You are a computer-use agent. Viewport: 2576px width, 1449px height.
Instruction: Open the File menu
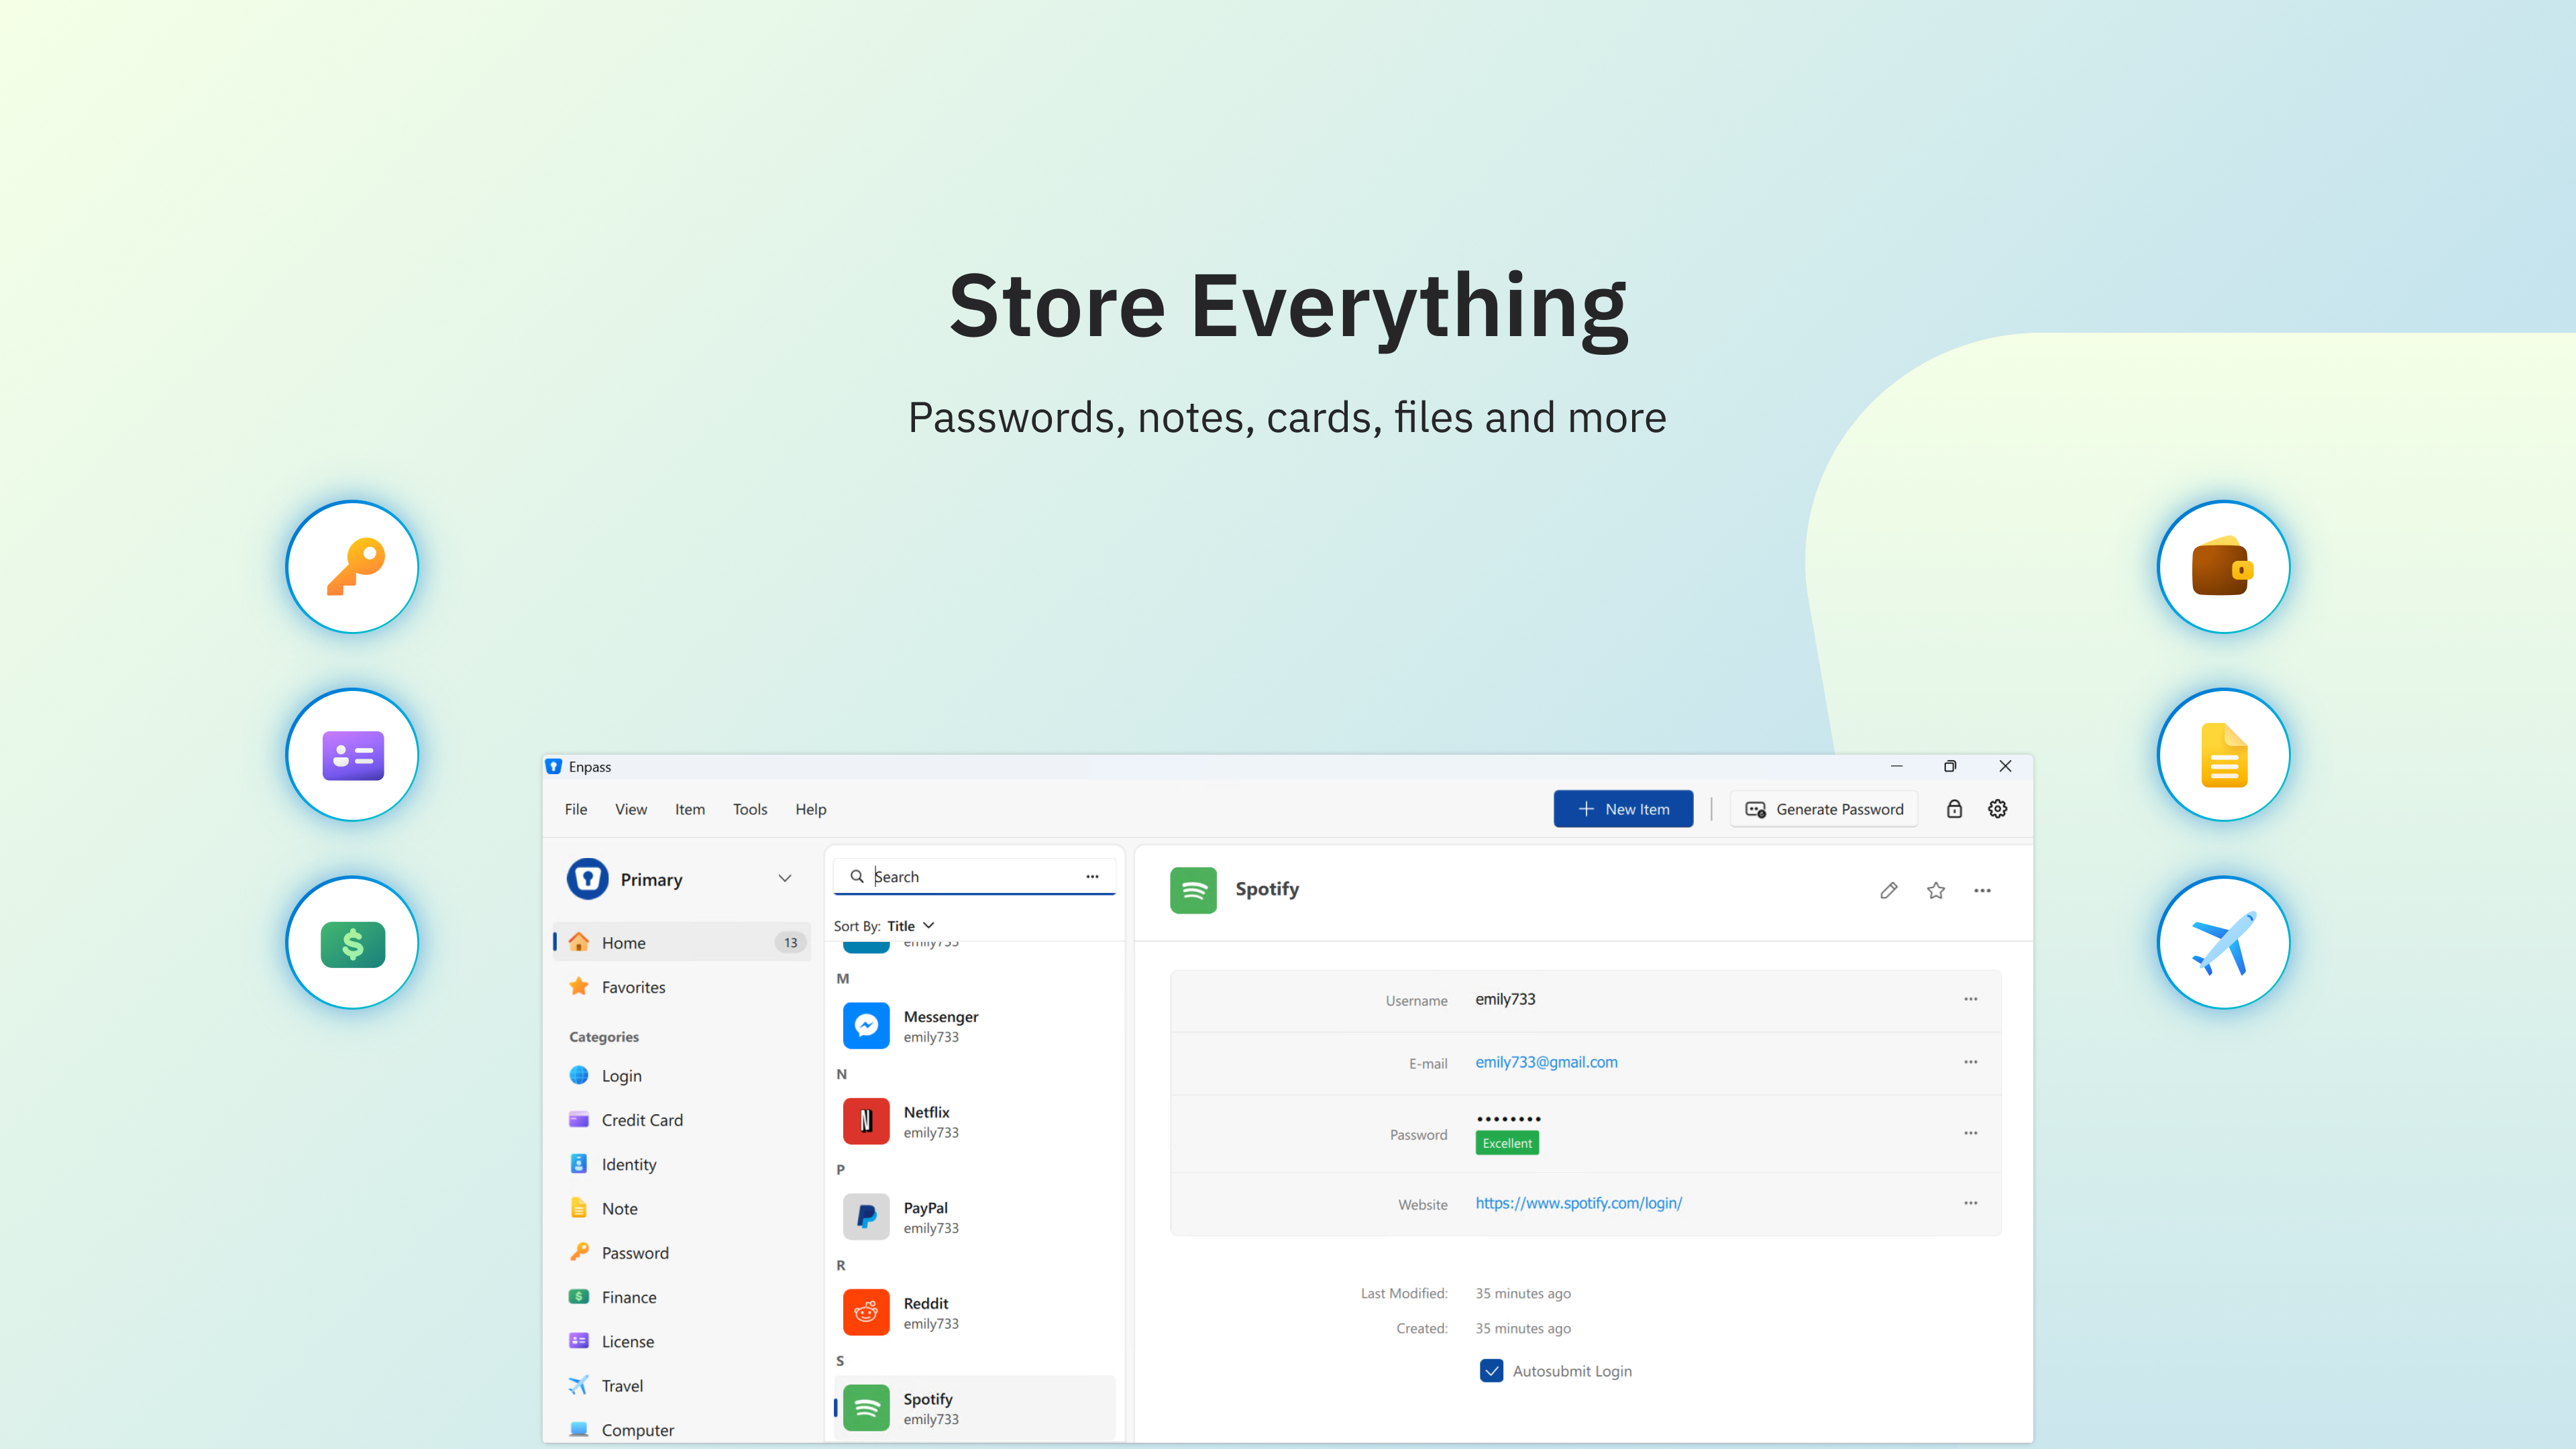576,809
